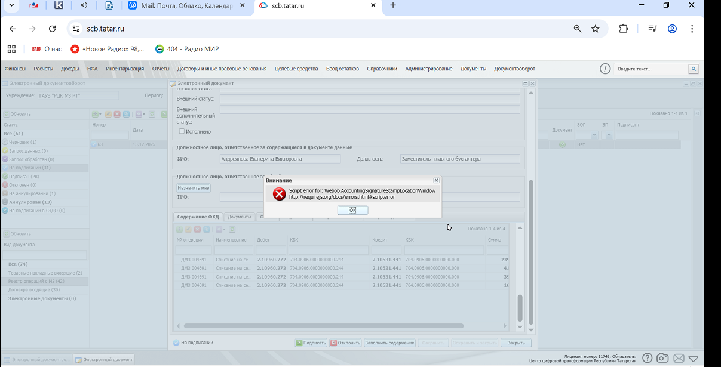Open the ЗОР column filter dropdown
Image resolution: width=721 pixels, height=367 pixels.
pyautogui.click(x=594, y=135)
